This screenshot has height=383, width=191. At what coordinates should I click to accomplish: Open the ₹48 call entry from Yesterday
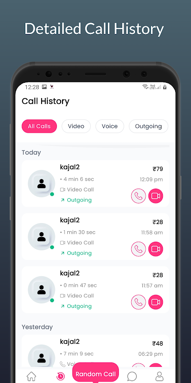pyautogui.click(x=95, y=351)
